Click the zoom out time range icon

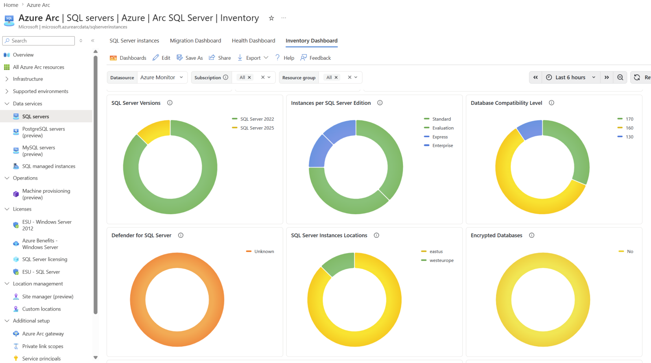click(620, 77)
